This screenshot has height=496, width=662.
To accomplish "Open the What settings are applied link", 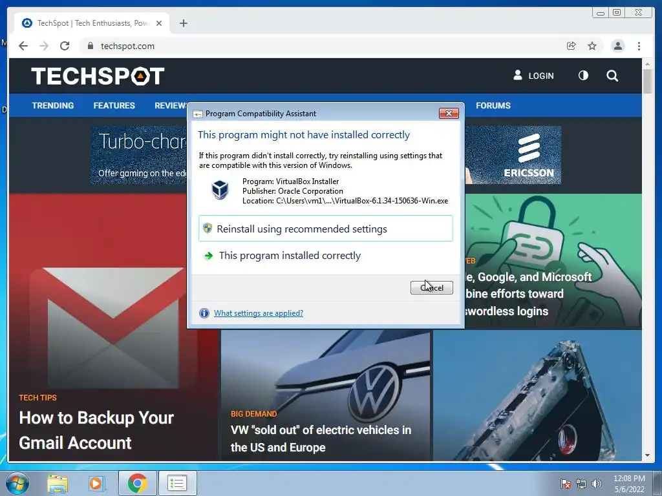I will (x=259, y=313).
